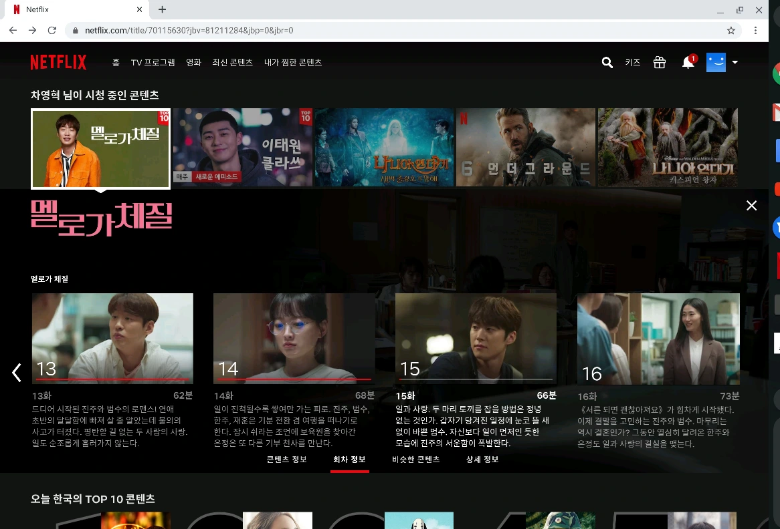Click the episode 14 progress bar

[294, 379]
